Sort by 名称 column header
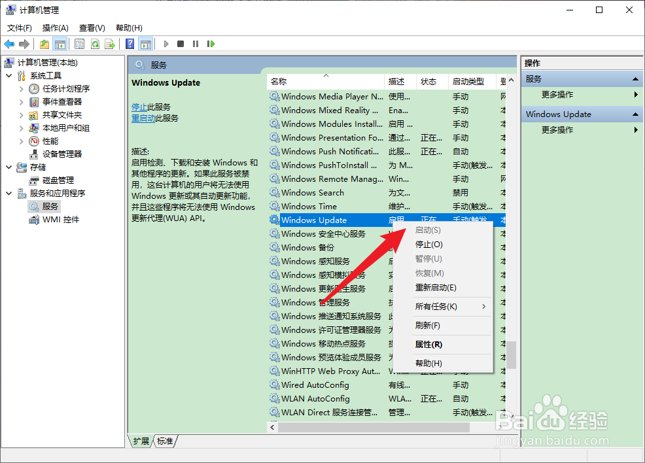 click(x=325, y=81)
